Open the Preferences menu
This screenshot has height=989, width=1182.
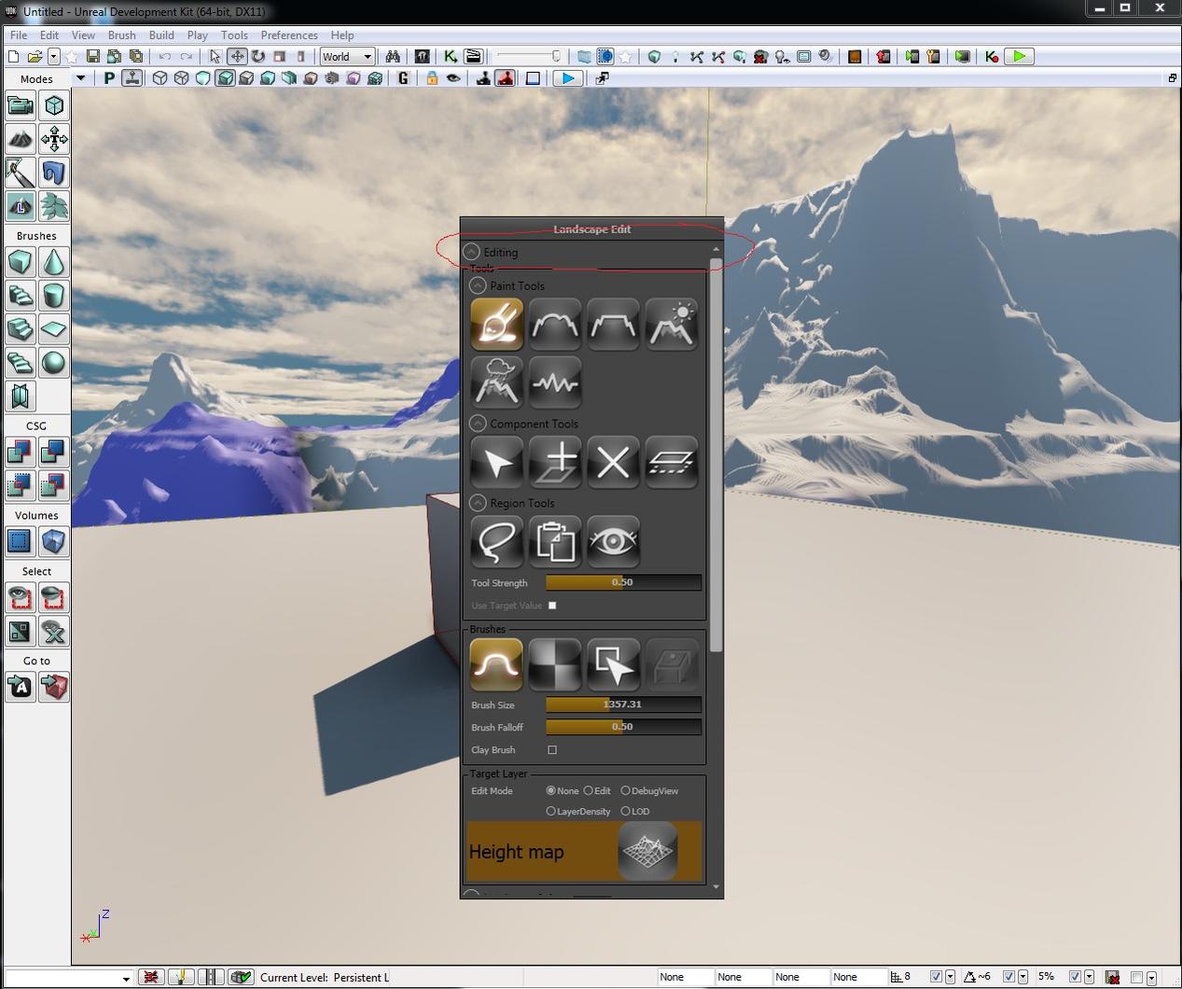click(x=289, y=35)
